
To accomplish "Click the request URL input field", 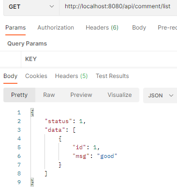I will pos(118,7).
